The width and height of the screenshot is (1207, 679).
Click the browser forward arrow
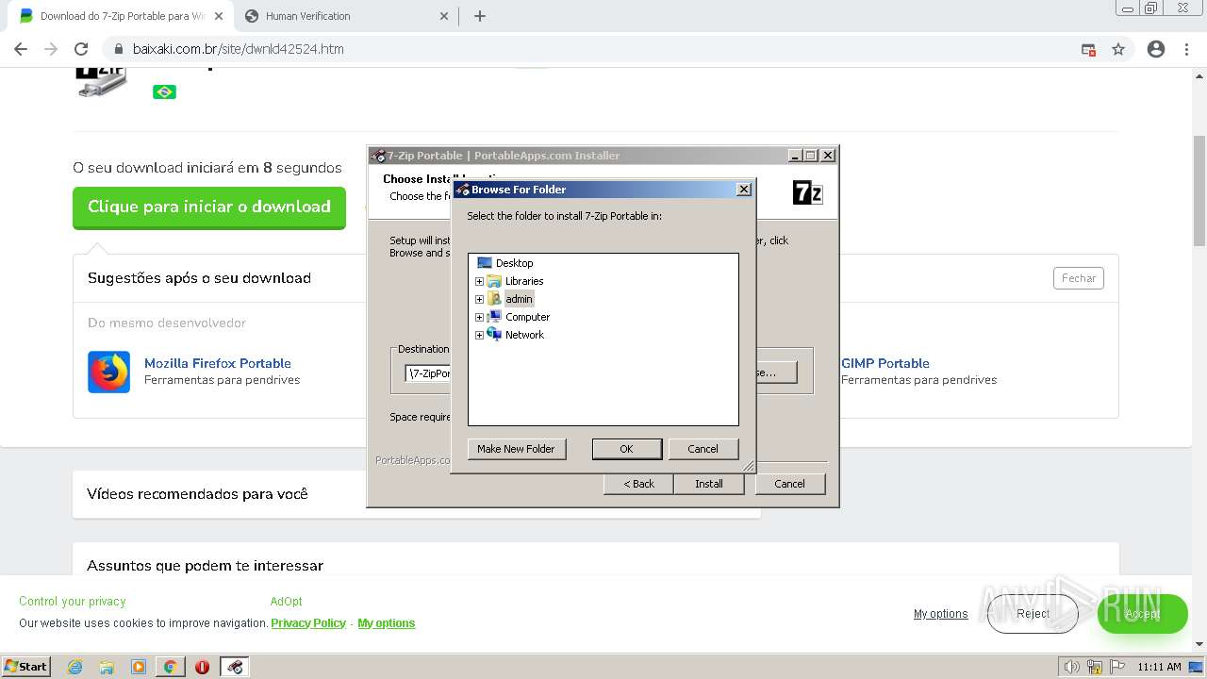pos(51,49)
